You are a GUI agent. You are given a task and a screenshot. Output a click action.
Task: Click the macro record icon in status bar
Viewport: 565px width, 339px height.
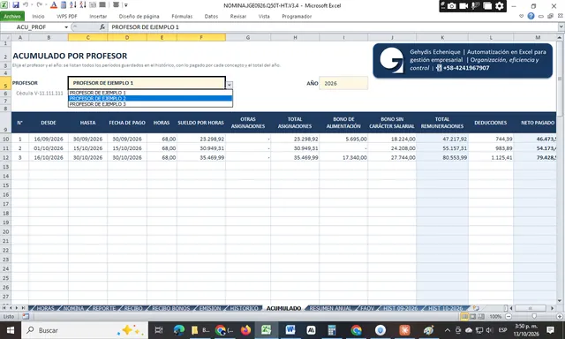click(x=26, y=317)
